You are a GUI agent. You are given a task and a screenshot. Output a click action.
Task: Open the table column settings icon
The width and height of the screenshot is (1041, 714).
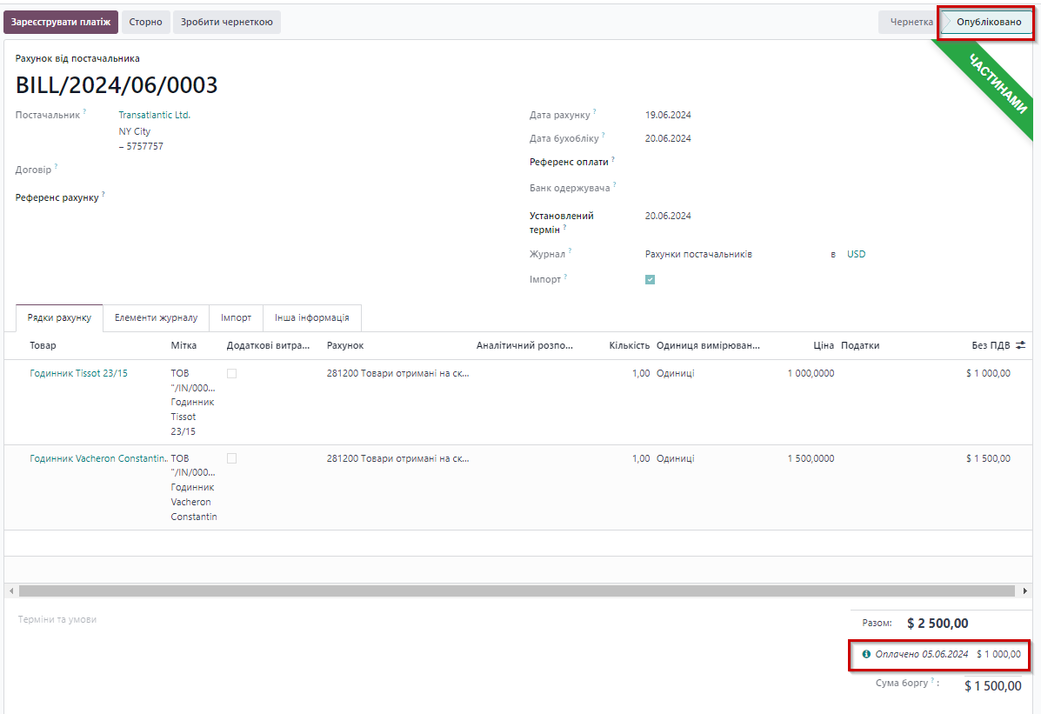pyautogui.click(x=1021, y=345)
